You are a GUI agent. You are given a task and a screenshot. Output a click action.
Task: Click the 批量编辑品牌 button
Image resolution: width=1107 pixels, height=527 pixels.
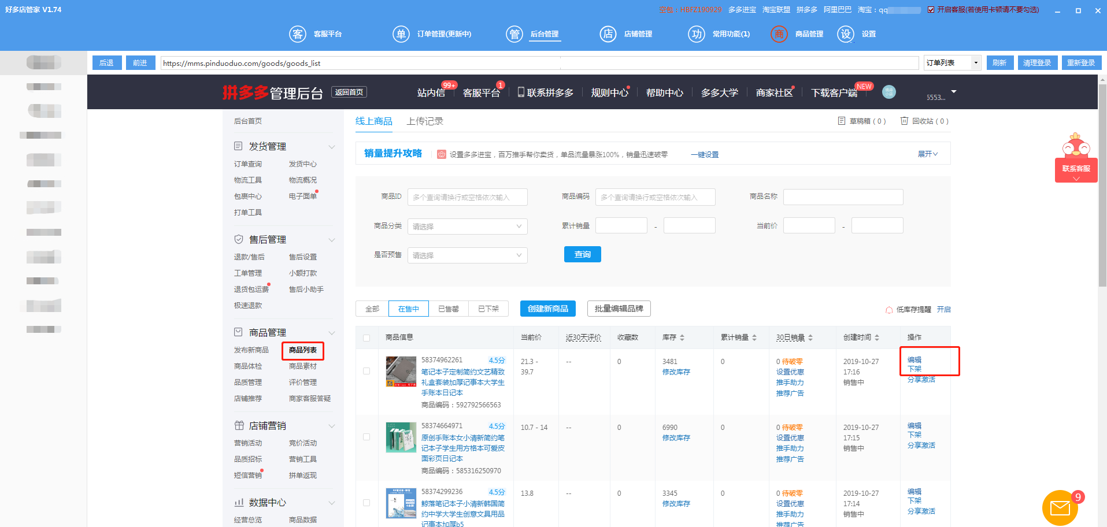click(x=619, y=309)
